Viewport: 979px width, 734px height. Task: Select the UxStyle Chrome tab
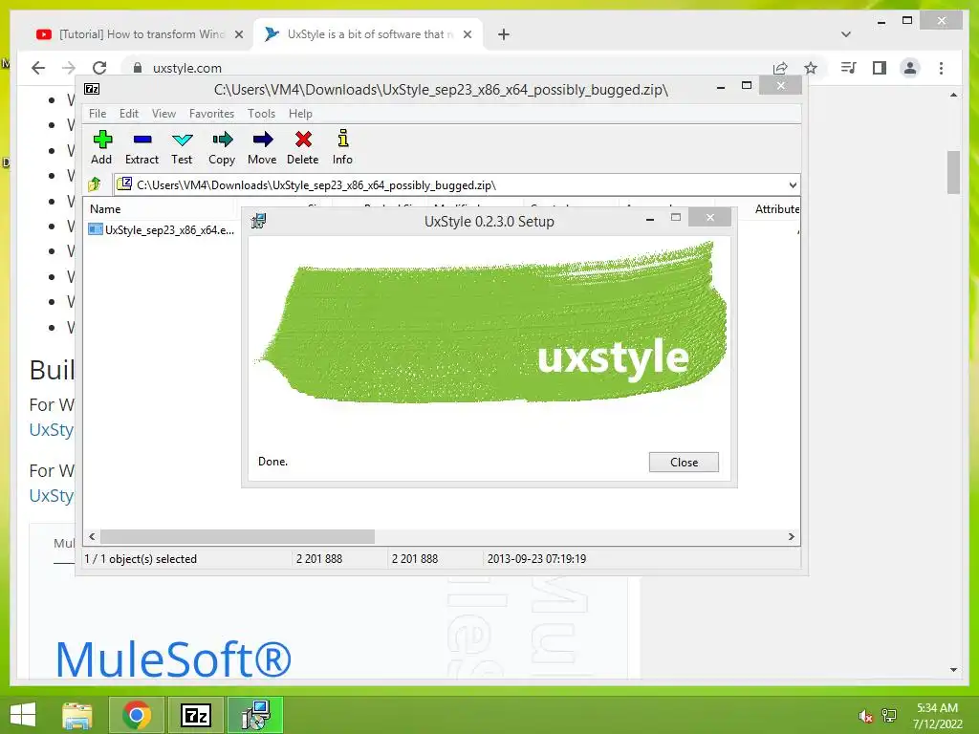(368, 34)
